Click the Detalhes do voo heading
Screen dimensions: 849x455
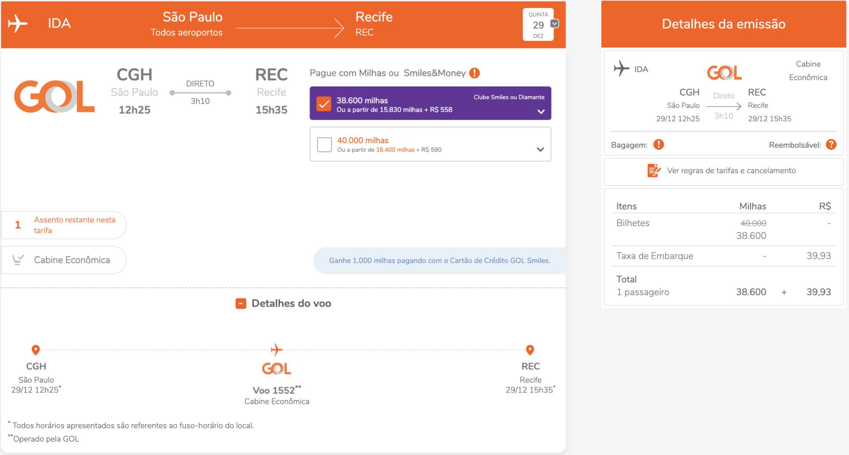coord(291,304)
